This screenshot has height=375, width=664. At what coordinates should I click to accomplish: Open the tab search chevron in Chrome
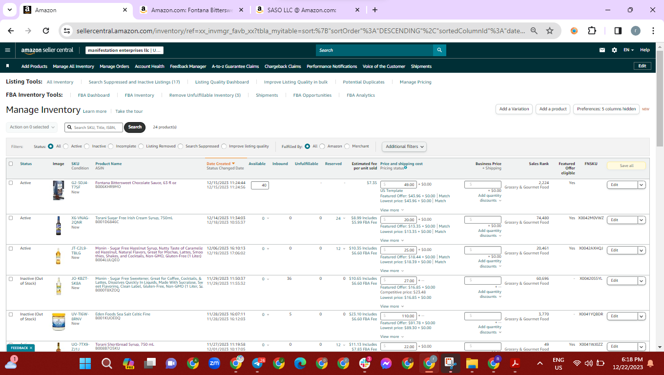10,10
